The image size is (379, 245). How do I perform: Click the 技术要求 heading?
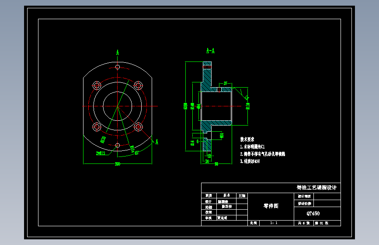coord(247,140)
